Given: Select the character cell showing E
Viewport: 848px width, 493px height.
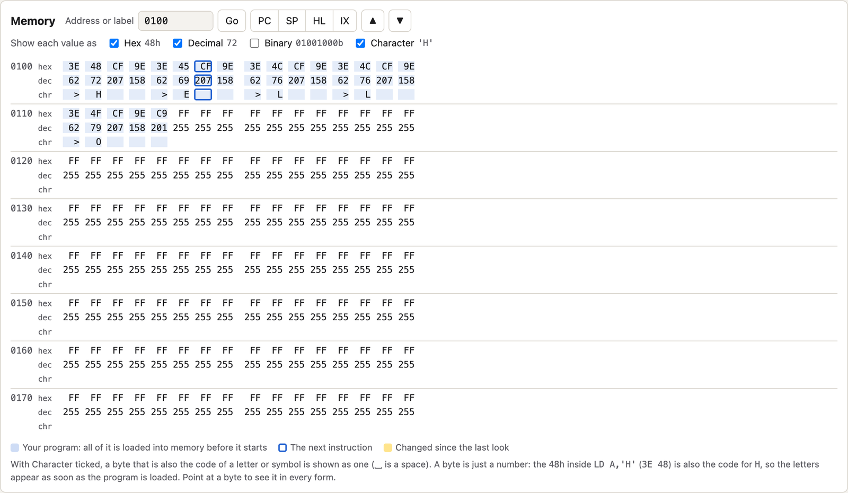Looking at the screenshot, I should pos(181,94).
